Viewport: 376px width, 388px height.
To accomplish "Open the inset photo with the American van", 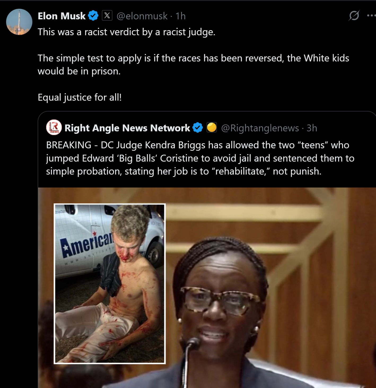I will coord(110,283).
